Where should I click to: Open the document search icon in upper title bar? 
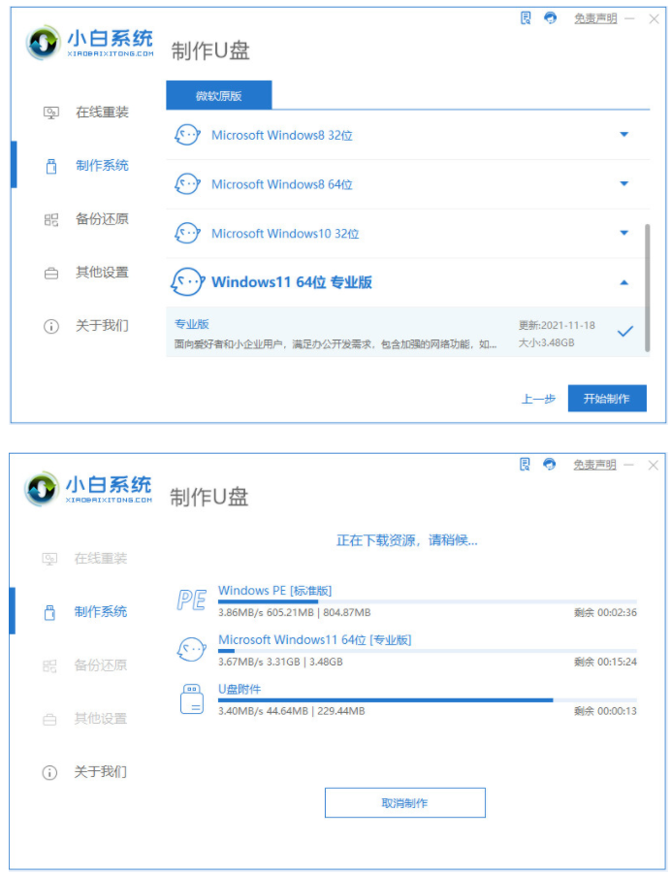point(526,18)
